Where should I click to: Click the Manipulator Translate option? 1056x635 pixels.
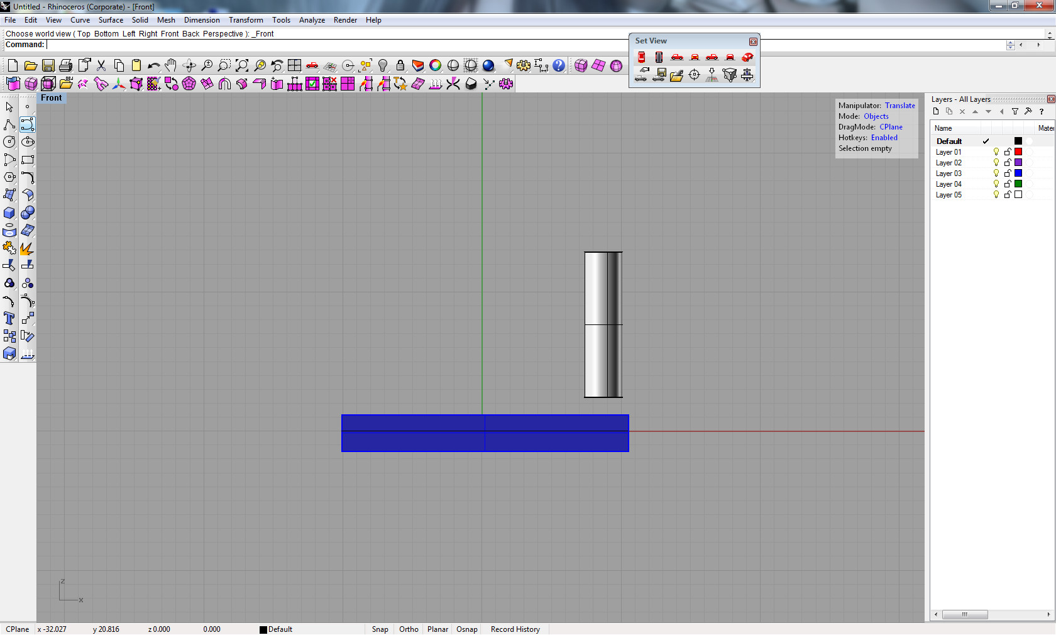tap(899, 106)
